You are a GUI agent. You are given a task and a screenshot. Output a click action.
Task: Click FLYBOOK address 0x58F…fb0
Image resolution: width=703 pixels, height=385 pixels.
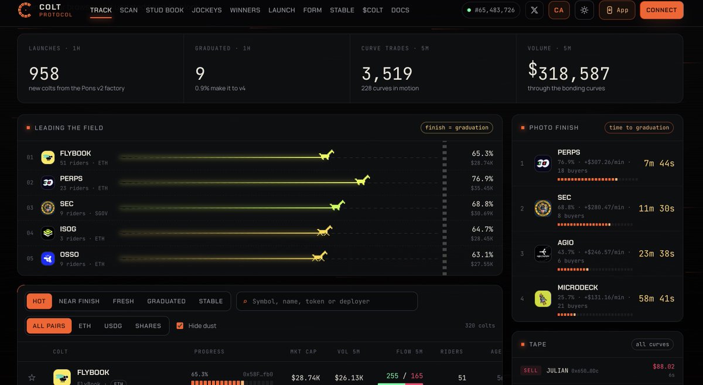(x=258, y=374)
